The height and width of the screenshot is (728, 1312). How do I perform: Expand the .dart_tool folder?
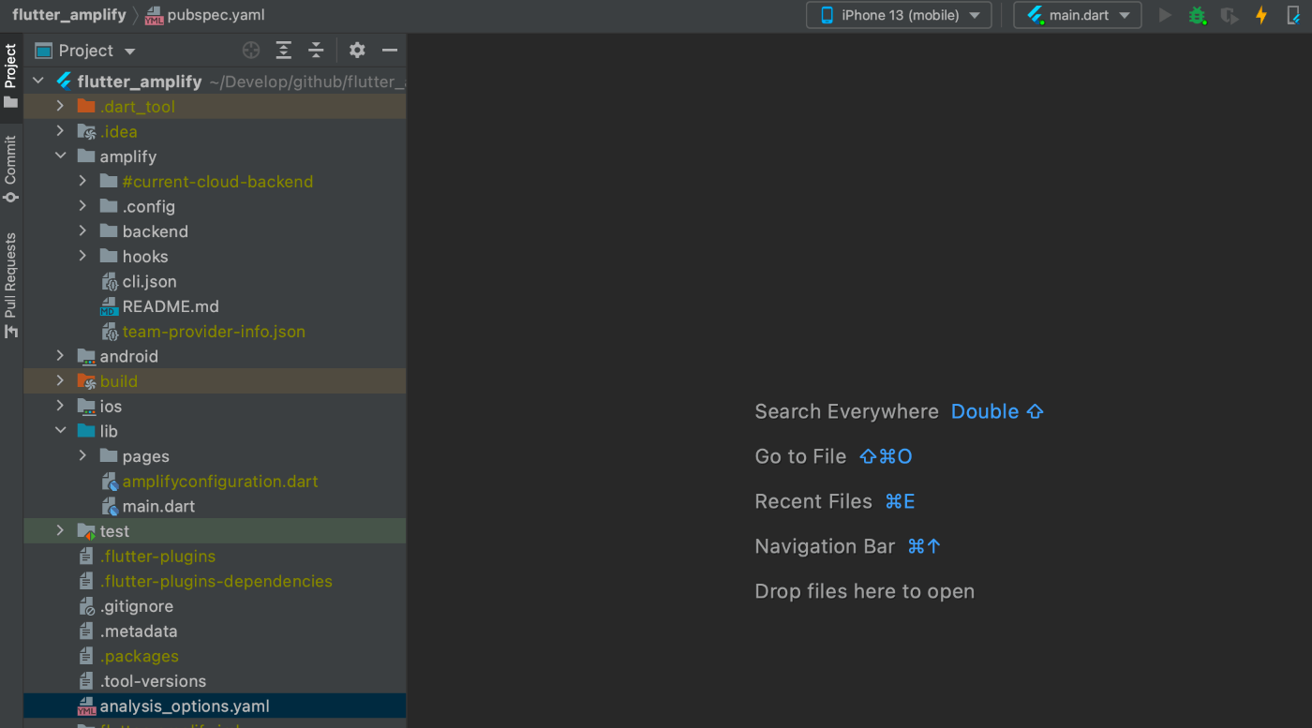(x=61, y=107)
